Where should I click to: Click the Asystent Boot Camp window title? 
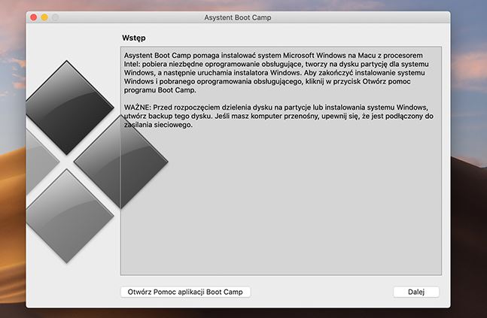point(238,18)
